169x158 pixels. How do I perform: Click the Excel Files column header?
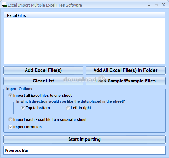pyautogui.click(x=77, y=16)
